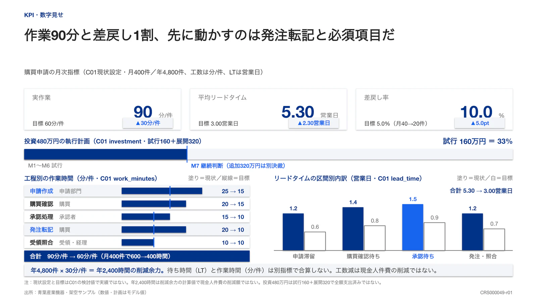Screen dimensions: 537x302
Task: Click the ▲30分/件 delta badge
Action: click(x=148, y=123)
